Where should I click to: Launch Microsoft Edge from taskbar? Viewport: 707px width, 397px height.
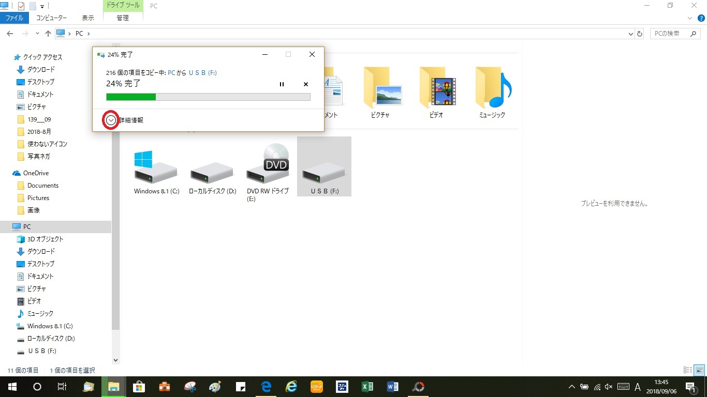(x=266, y=387)
